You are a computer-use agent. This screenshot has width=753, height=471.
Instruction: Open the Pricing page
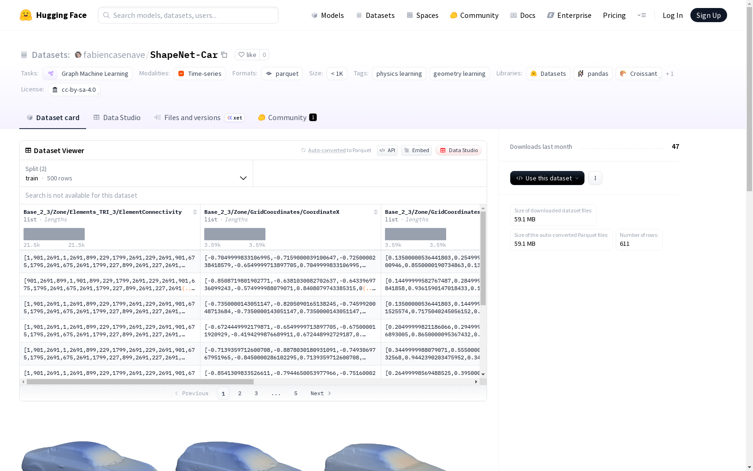614,15
